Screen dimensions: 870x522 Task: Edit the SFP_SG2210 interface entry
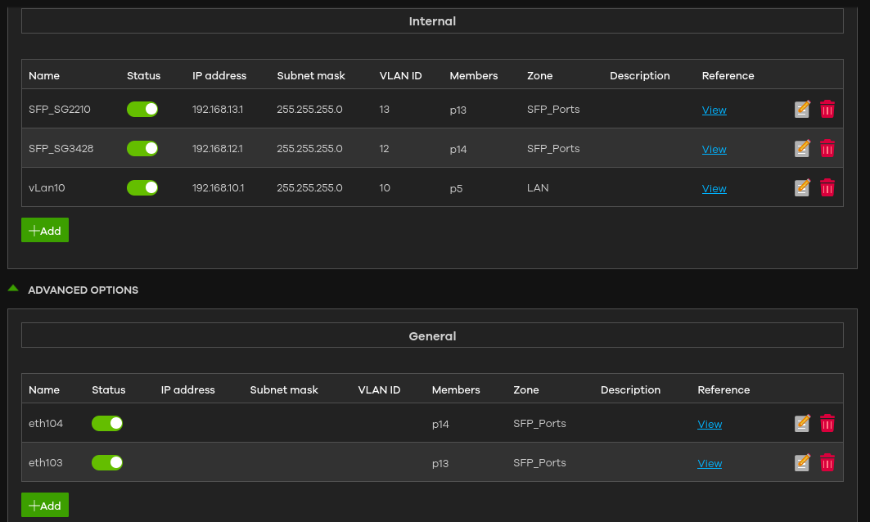click(802, 110)
